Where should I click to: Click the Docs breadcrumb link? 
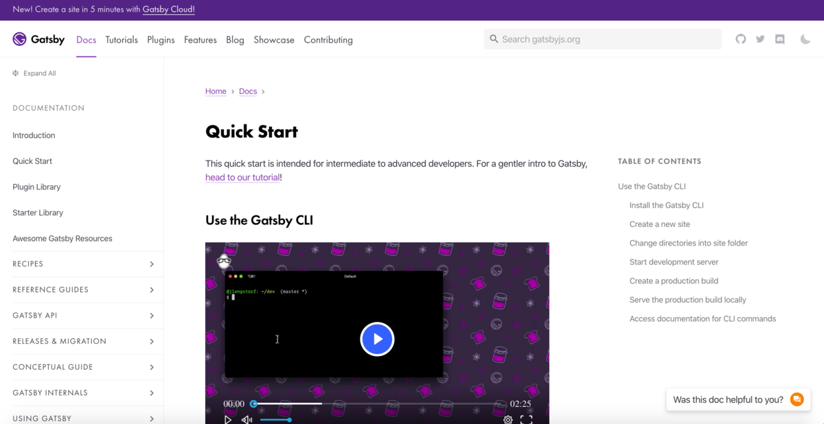pyautogui.click(x=248, y=91)
